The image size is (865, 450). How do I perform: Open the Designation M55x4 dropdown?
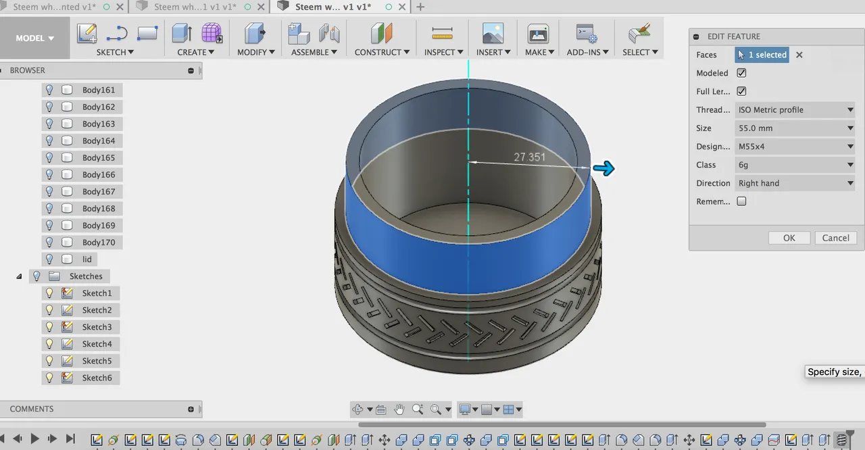click(x=795, y=146)
